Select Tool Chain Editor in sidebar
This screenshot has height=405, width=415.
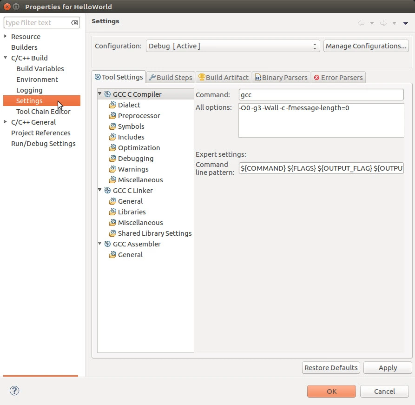(43, 112)
